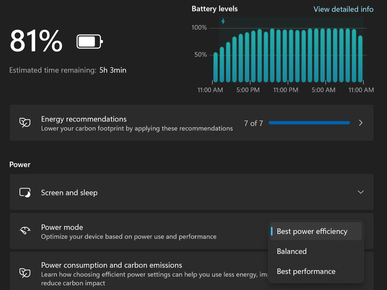
Task: Click the Power consumption leaf icon
Action: tap(25, 273)
